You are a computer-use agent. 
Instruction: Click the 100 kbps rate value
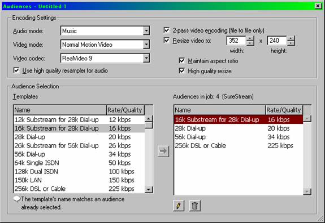pos(122,172)
